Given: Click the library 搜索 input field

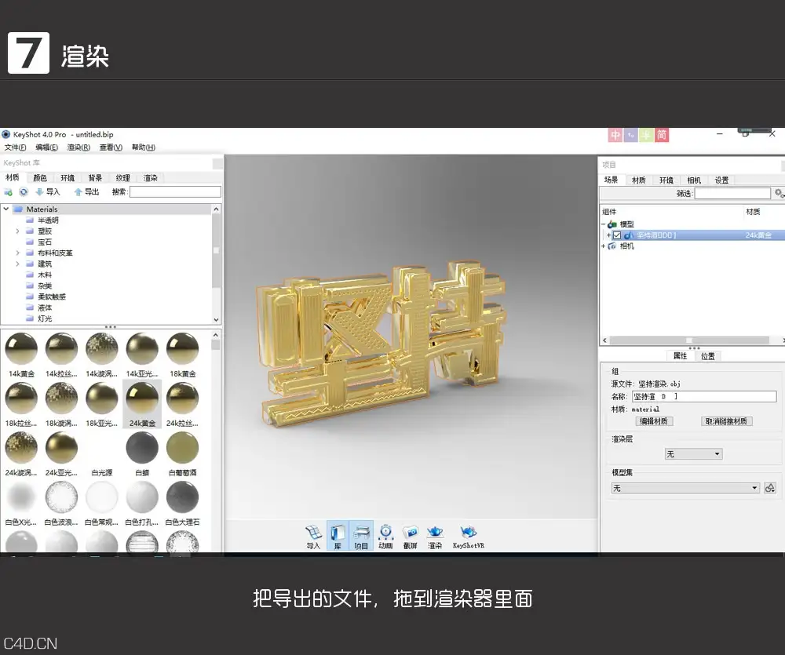Looking at the screenshot, I should coord(175,192).
